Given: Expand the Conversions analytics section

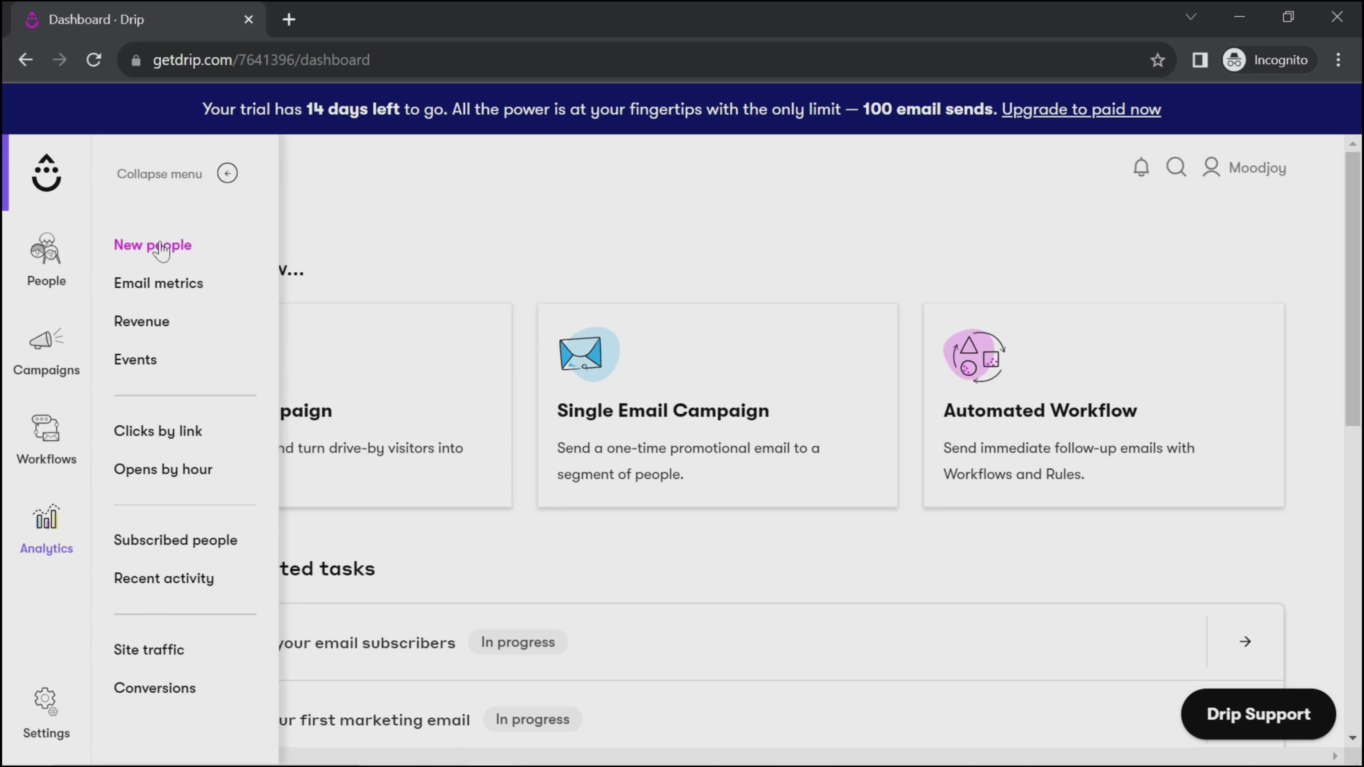Looking at the screenshot, I should click(x=155, y=687).
